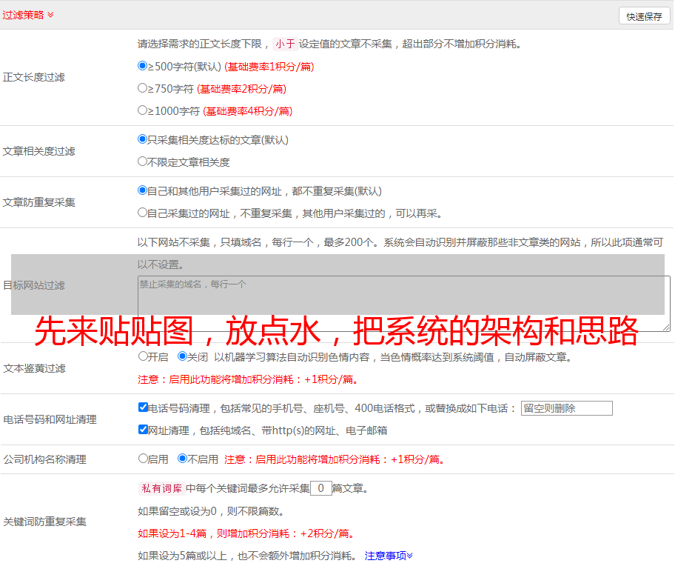Expand the 注意事项 link
Screen dimensions: 675x569
tap(389, 556)
